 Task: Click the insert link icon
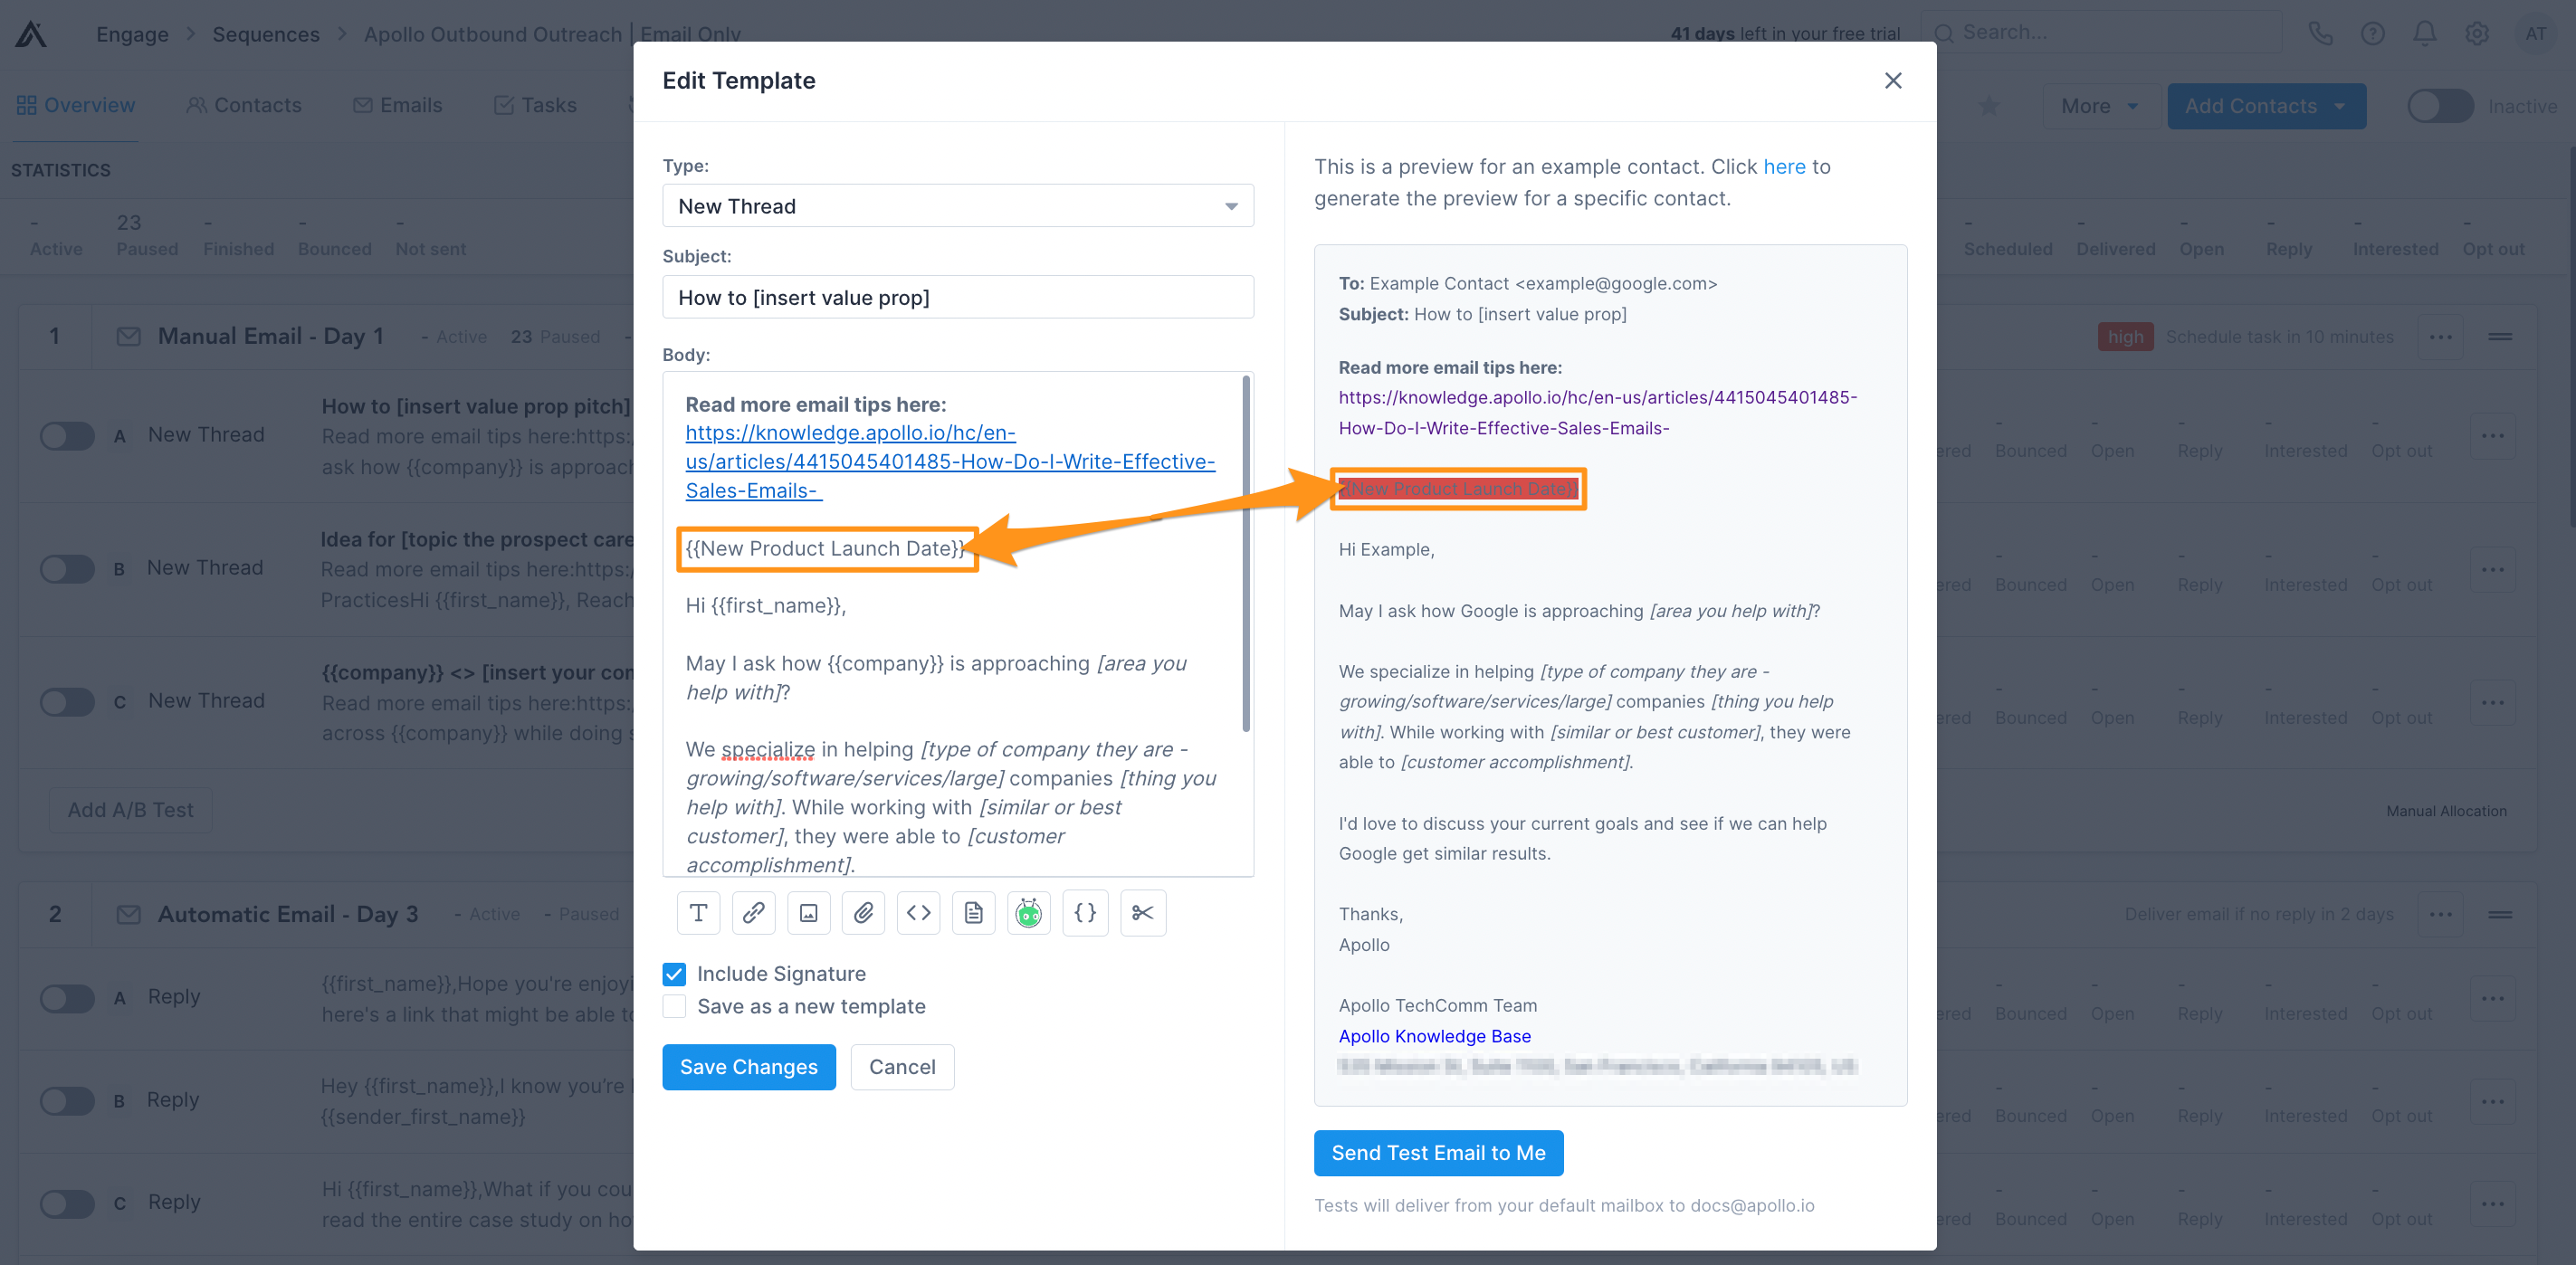pos(753,913)
